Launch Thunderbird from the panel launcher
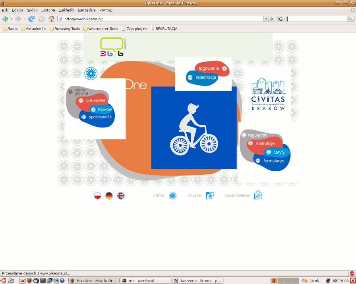The height and width of the screenshot is (284, 356). pyautogui.click(x=36, y=281)
